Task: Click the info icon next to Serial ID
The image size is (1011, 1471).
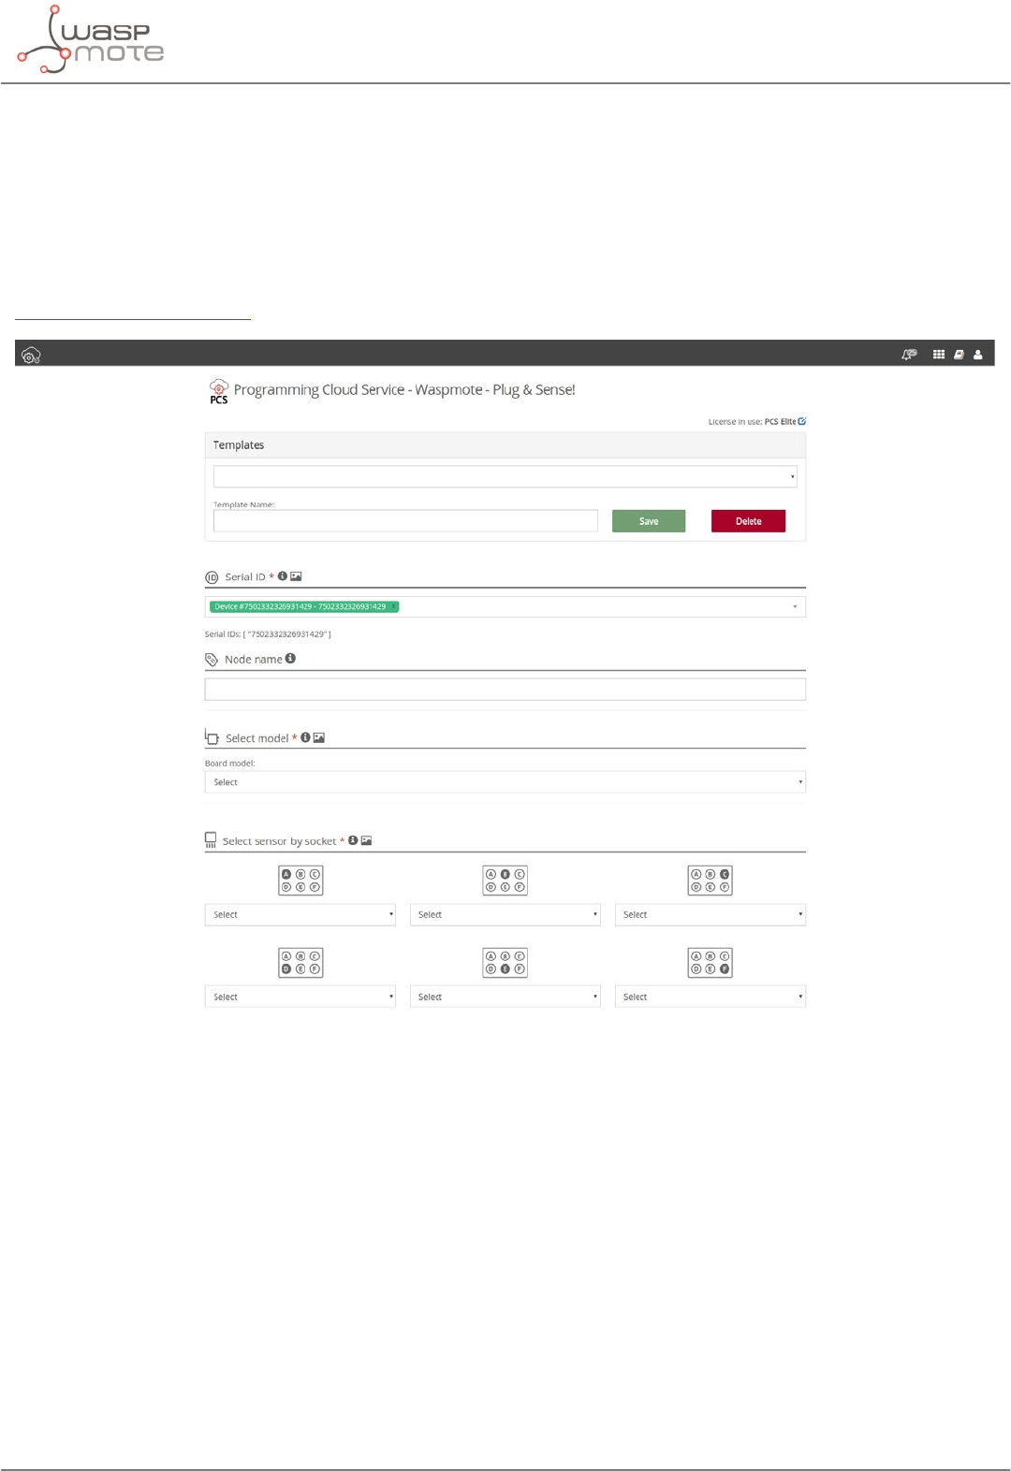Action: (x=283, y=576)
